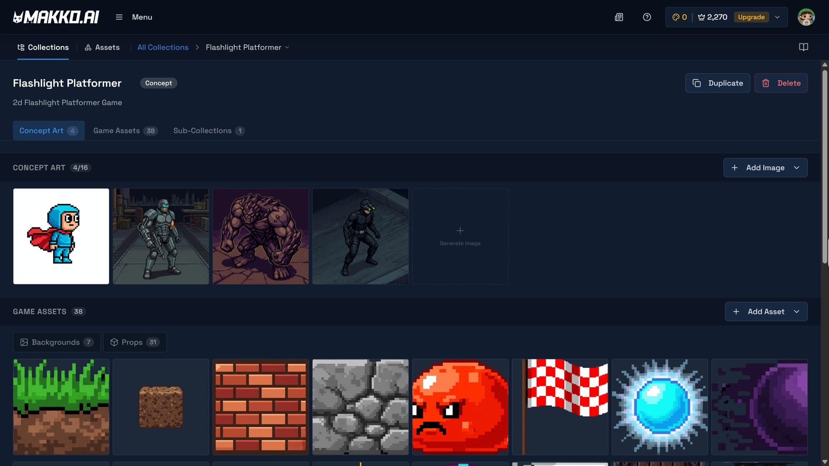Screen dimensions: 829x466
Task: Expand the Add Asset dropdown
Action: coord(796,311)
